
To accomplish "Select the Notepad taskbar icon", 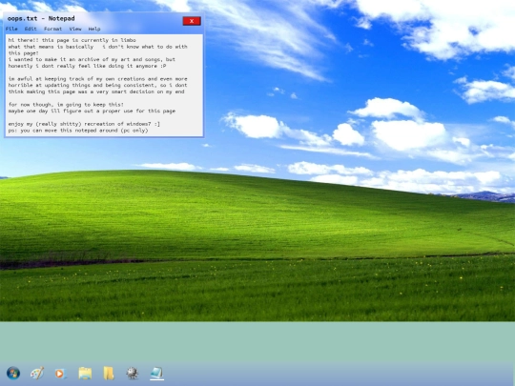I will (156, 374).
